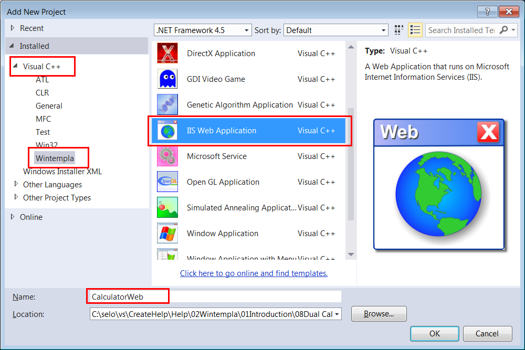525x350 pixels.
Task: Expand the Online section
Action: (x=13, y=217)
